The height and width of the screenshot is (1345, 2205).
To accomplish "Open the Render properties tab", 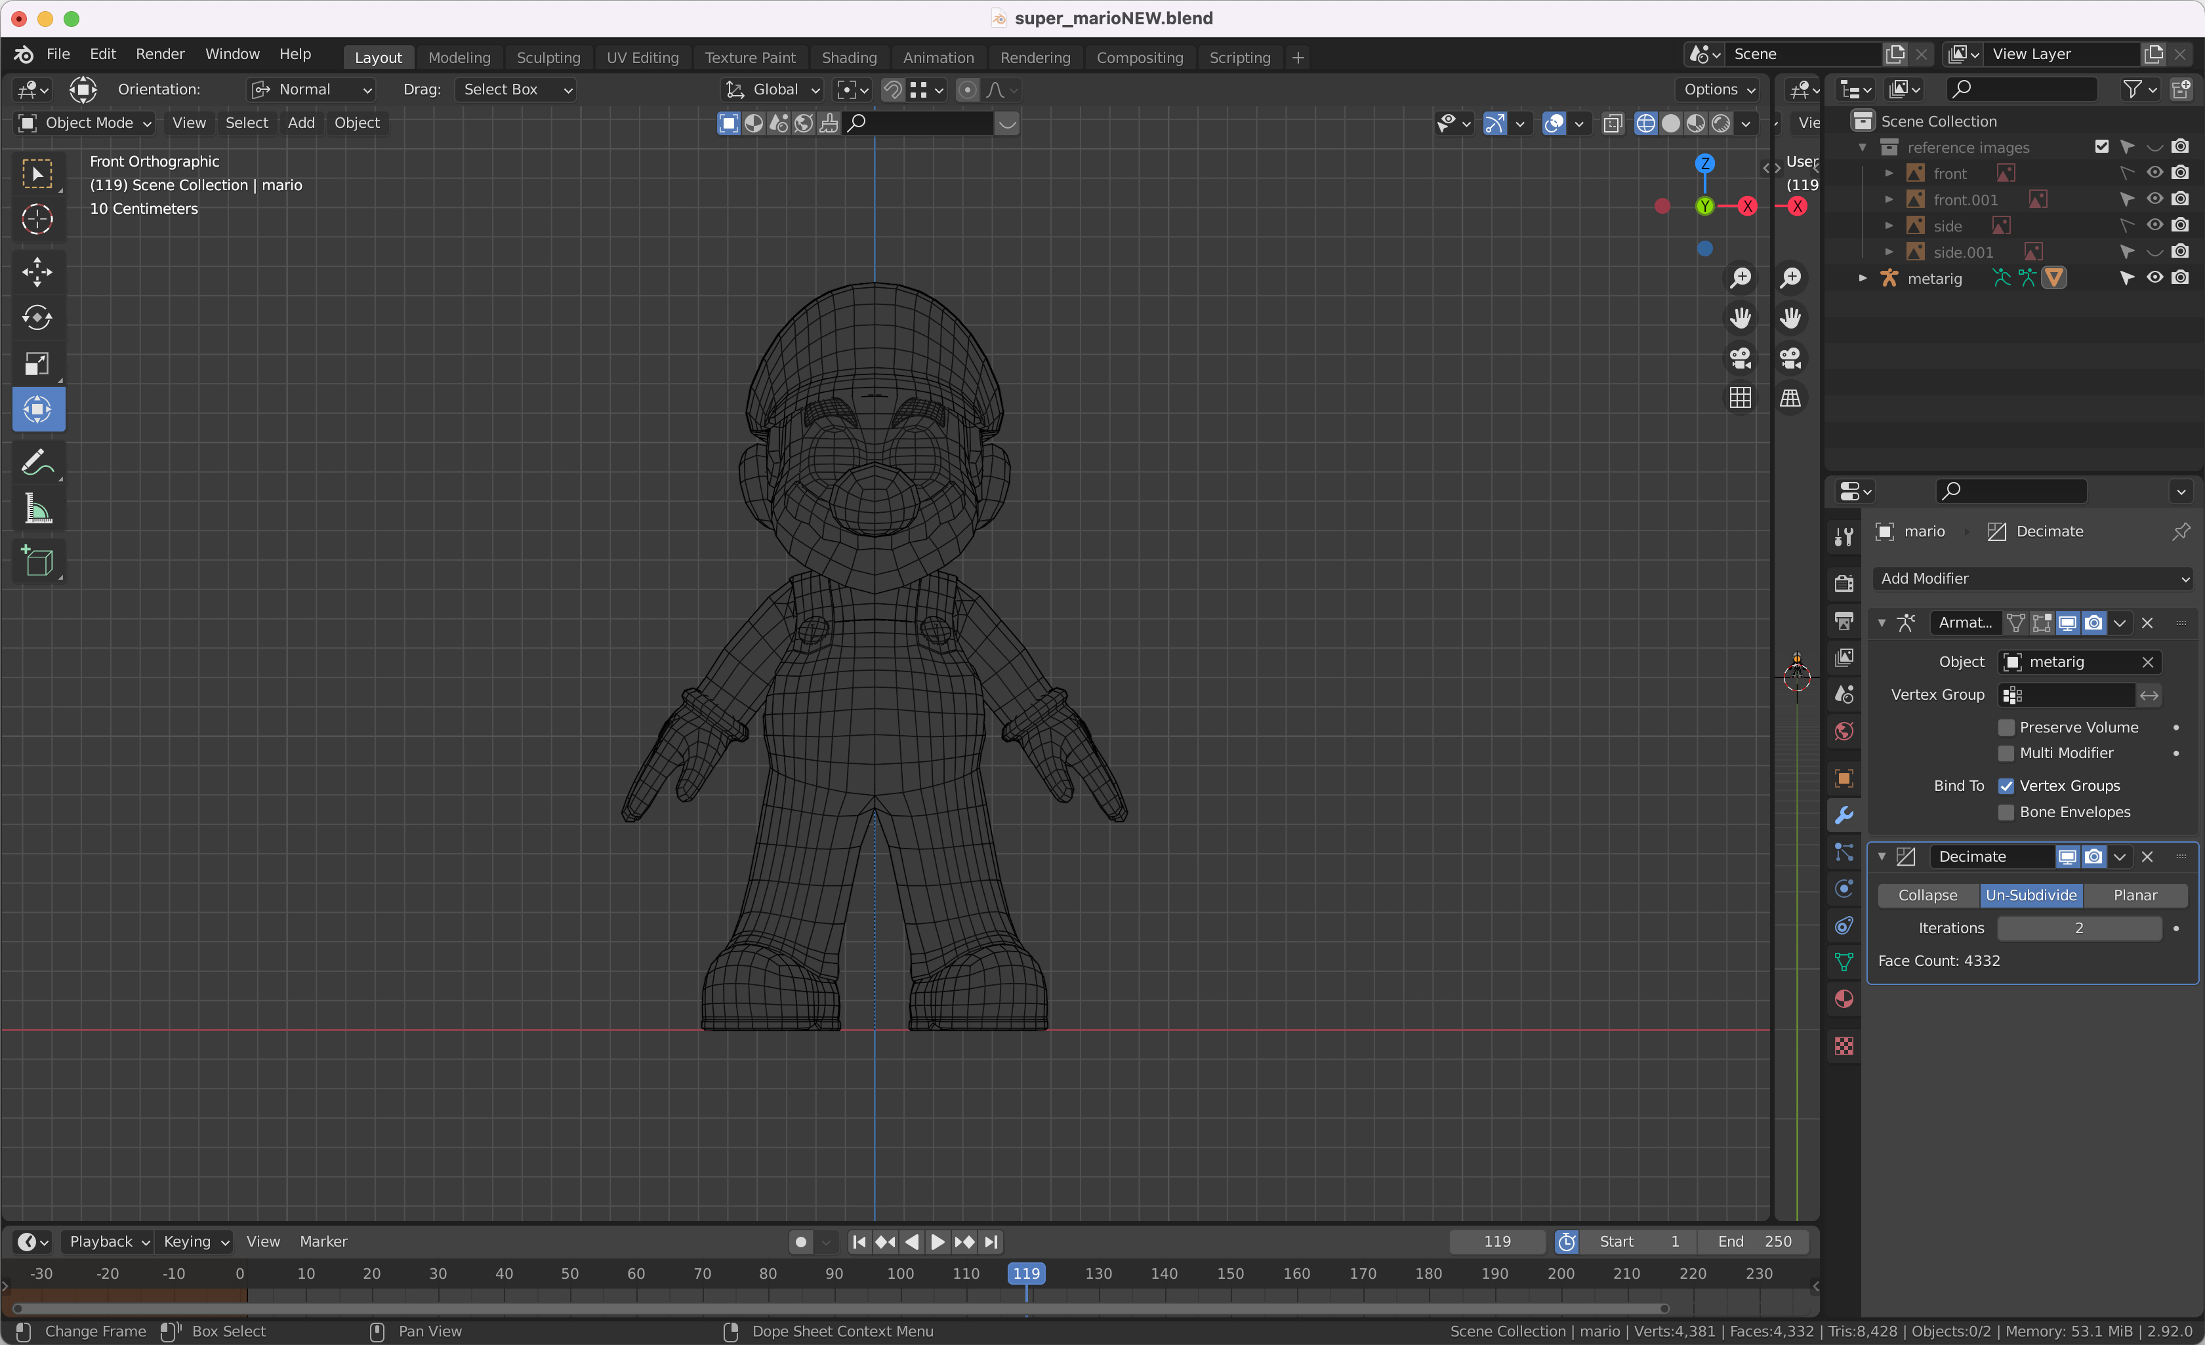I will coord(1844,584).
